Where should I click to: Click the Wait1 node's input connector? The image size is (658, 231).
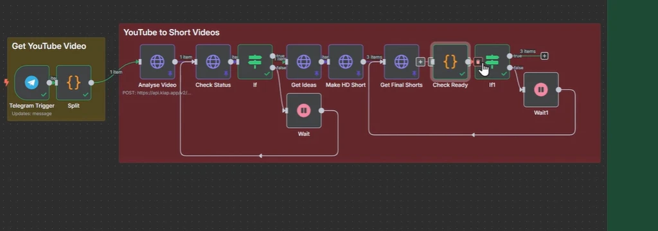pyautogui.click(x=523, y=90)
